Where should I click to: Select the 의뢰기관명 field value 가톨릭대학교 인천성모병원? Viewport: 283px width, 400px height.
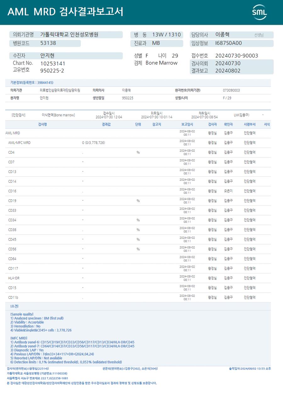[x=69, y=35]
